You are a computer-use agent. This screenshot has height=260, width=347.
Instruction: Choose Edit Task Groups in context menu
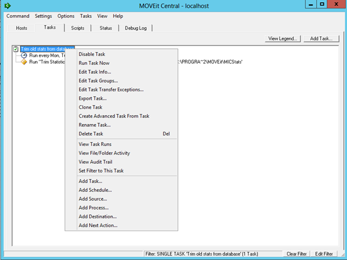121,81
